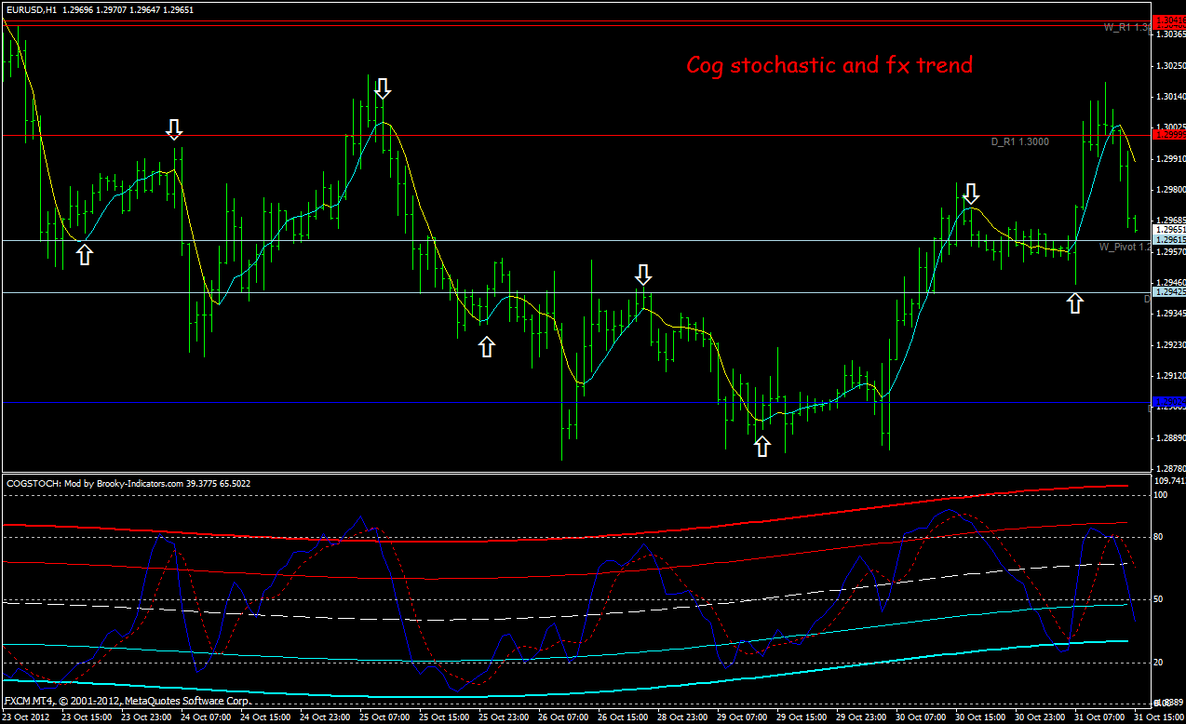Image resolution: width=1186 pixels, height=724 pixels.
Task: Click the 1.29345 price axis label
Action: (1170, 314)
